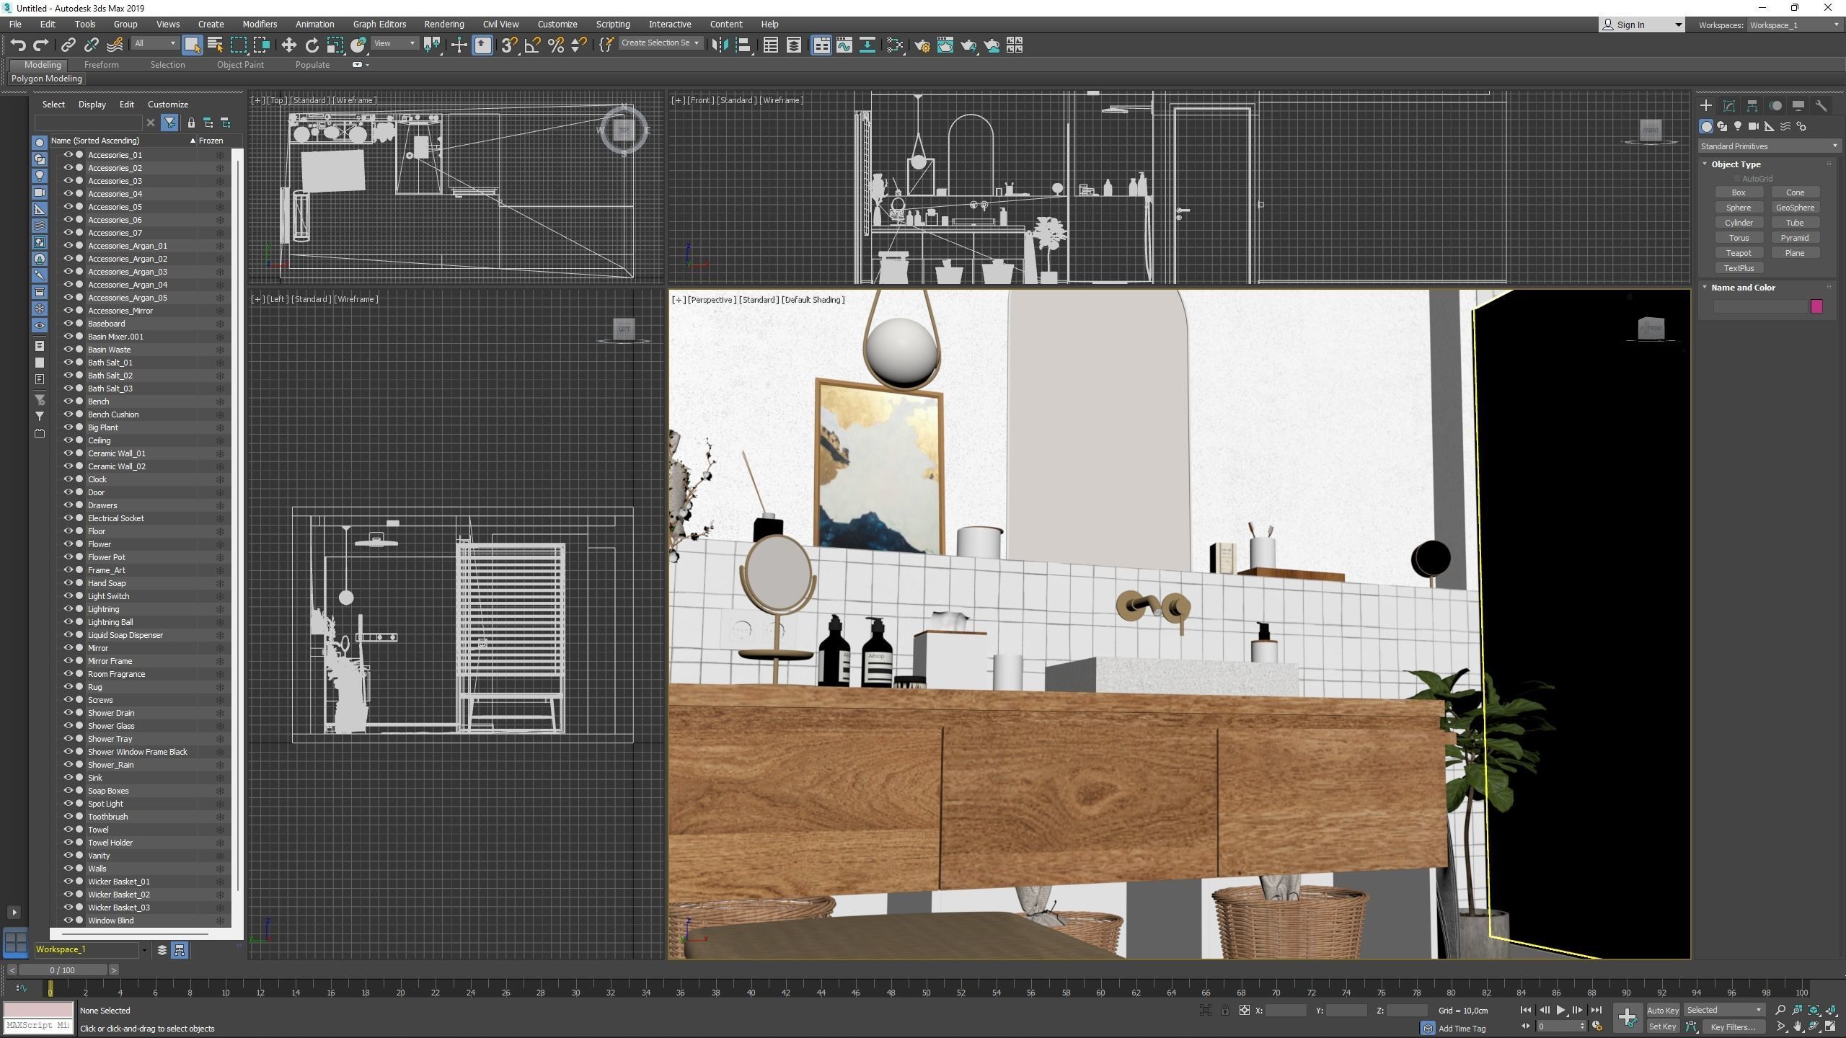
Task: Toggle visibility of the Vanity object
Action: (69, 855)
